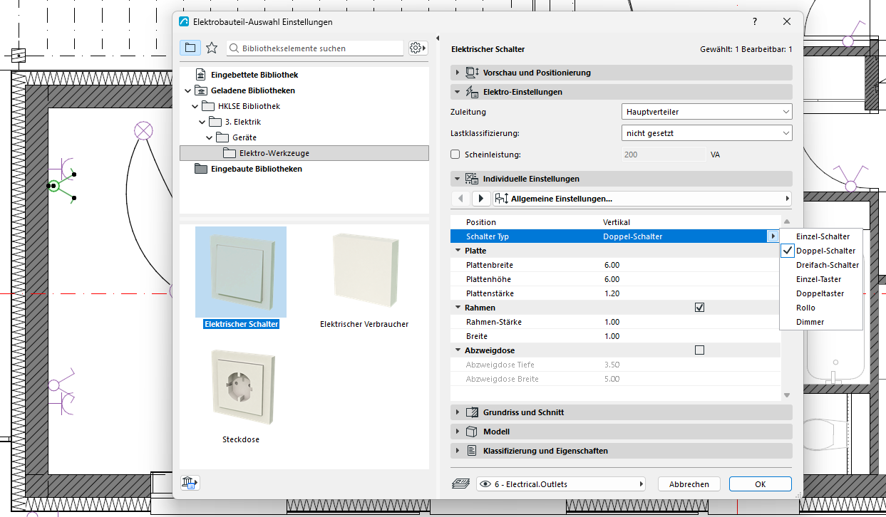This screenshot has height=517, width=886.
Task: Enable the Scheinleistung checkbox
Action: [x=455, y=154]
